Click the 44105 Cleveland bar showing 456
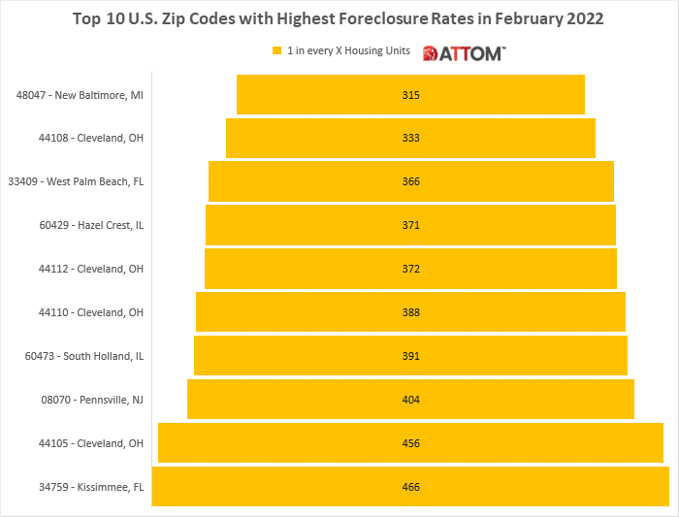679x517 pixels. click(410, 443)
